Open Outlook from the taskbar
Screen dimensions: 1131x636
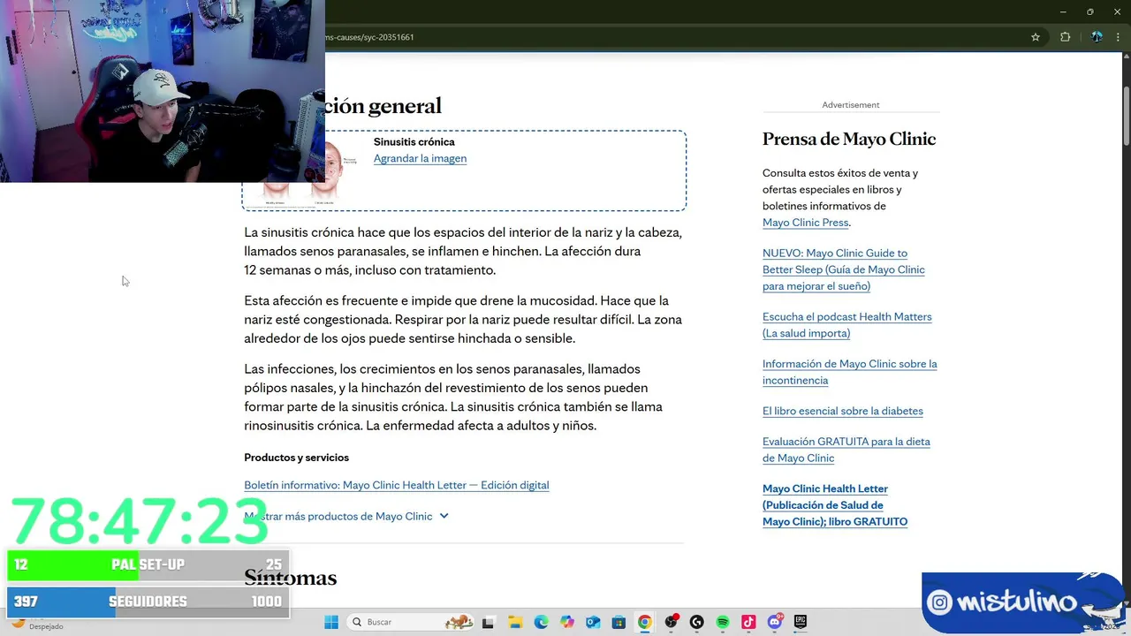(593, 622)
